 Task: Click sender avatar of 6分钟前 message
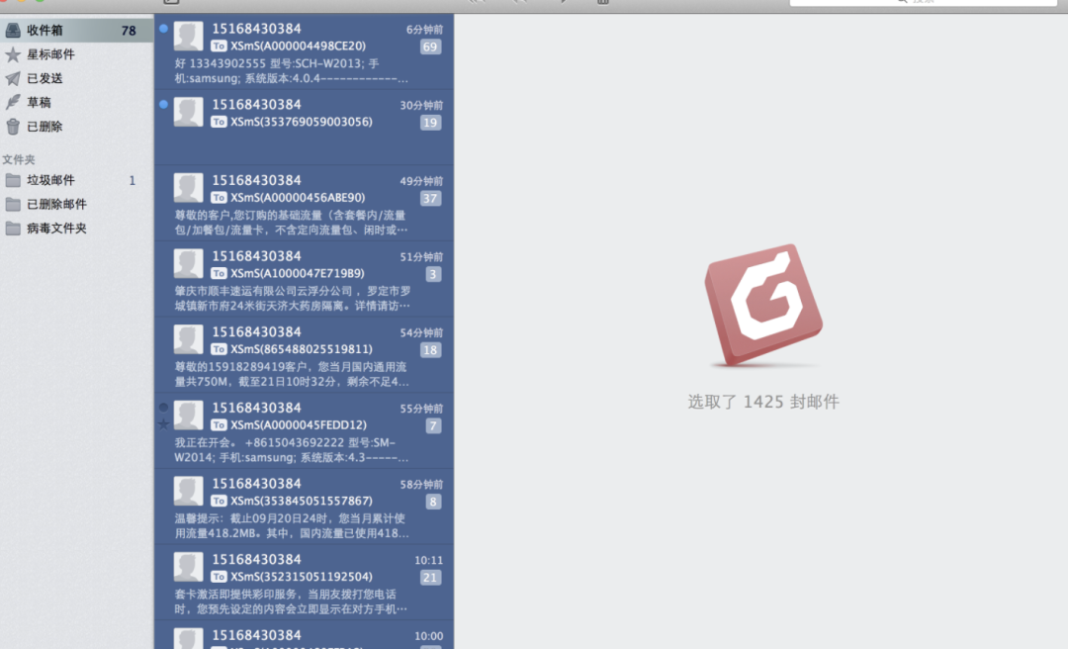[x=188, y=37]
